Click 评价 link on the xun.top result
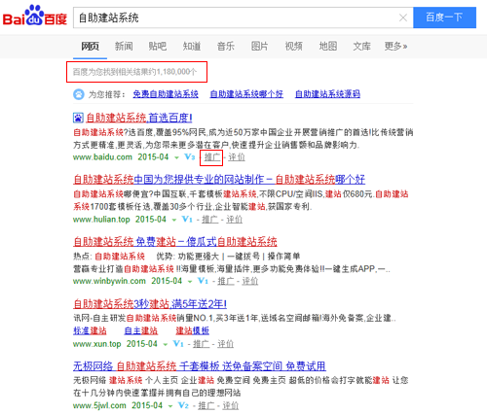The height and width of the screenshot is (414, 487). coord(225,344)
